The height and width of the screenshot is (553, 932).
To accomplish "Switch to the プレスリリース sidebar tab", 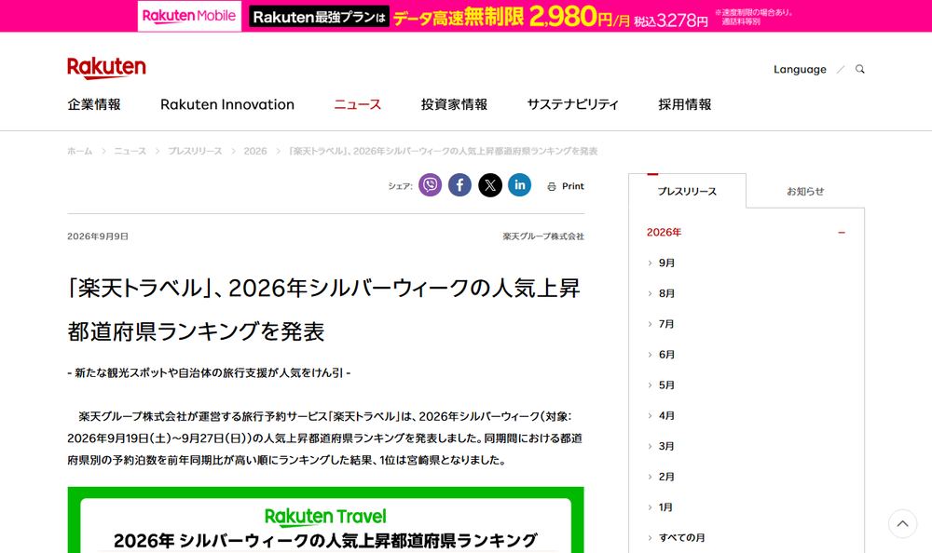I will (687, 191).
